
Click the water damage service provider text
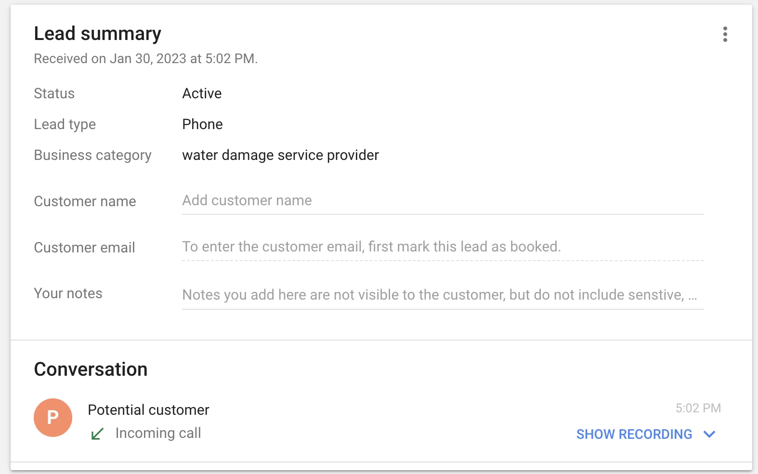pyautogui.click(x=280, y=155)
